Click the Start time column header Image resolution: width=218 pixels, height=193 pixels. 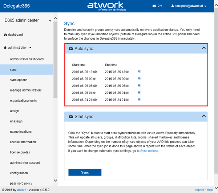(x=79, y=65)
